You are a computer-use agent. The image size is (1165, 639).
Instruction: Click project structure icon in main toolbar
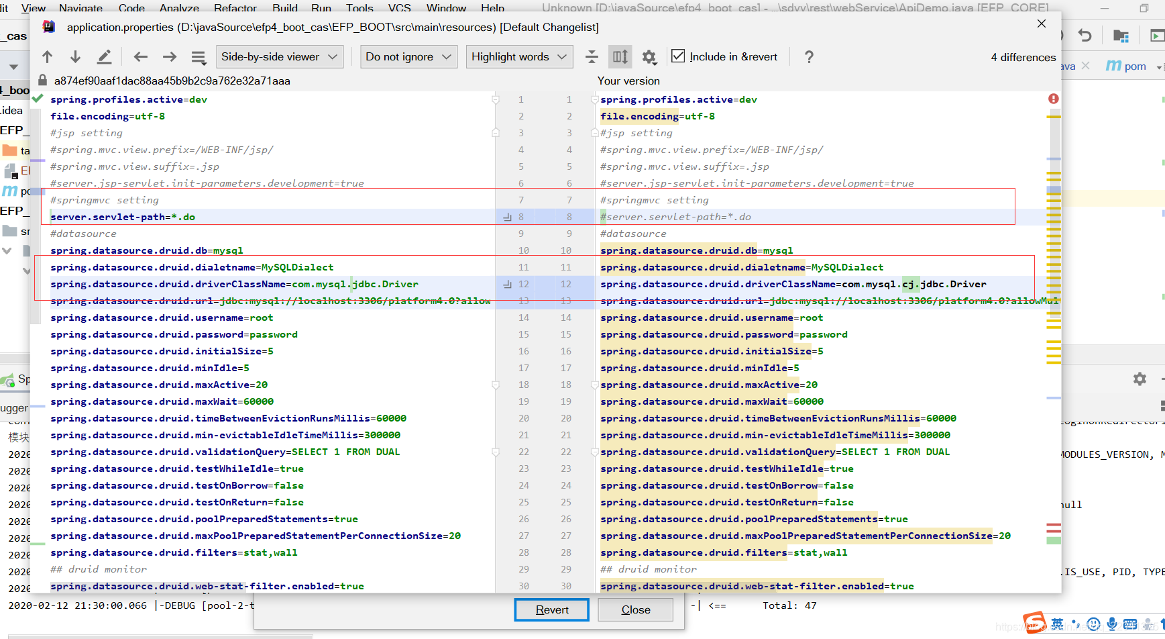pyautogui.click(x=1121, y=36)
